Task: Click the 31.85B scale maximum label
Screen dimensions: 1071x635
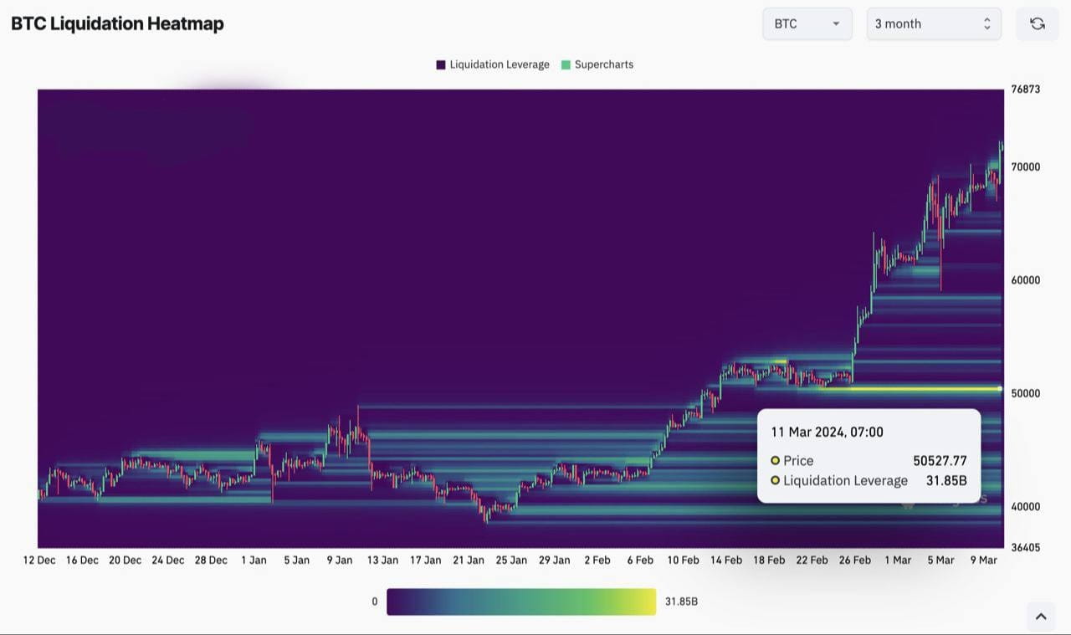Action: point(682,601)
